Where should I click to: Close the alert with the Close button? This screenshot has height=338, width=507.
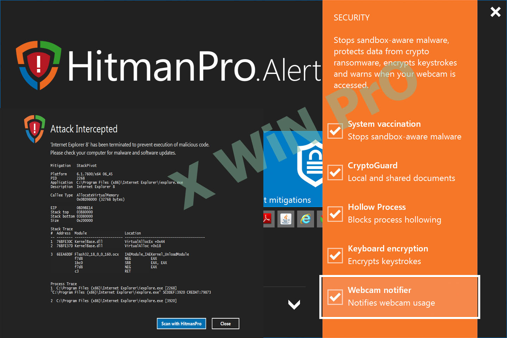tap(225, 323)
